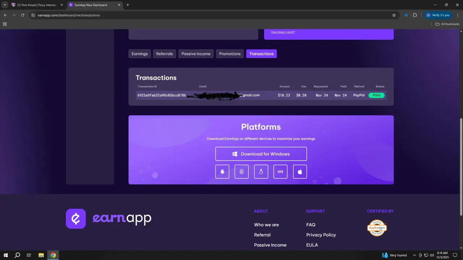Screen dimensions: 463x260
Task: Open the All Bookmarks folder
Action: (x=447, y=24)
